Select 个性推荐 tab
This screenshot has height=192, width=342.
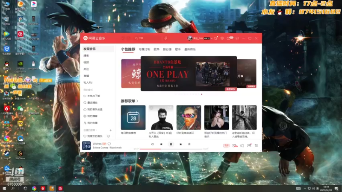coord(128,49)
